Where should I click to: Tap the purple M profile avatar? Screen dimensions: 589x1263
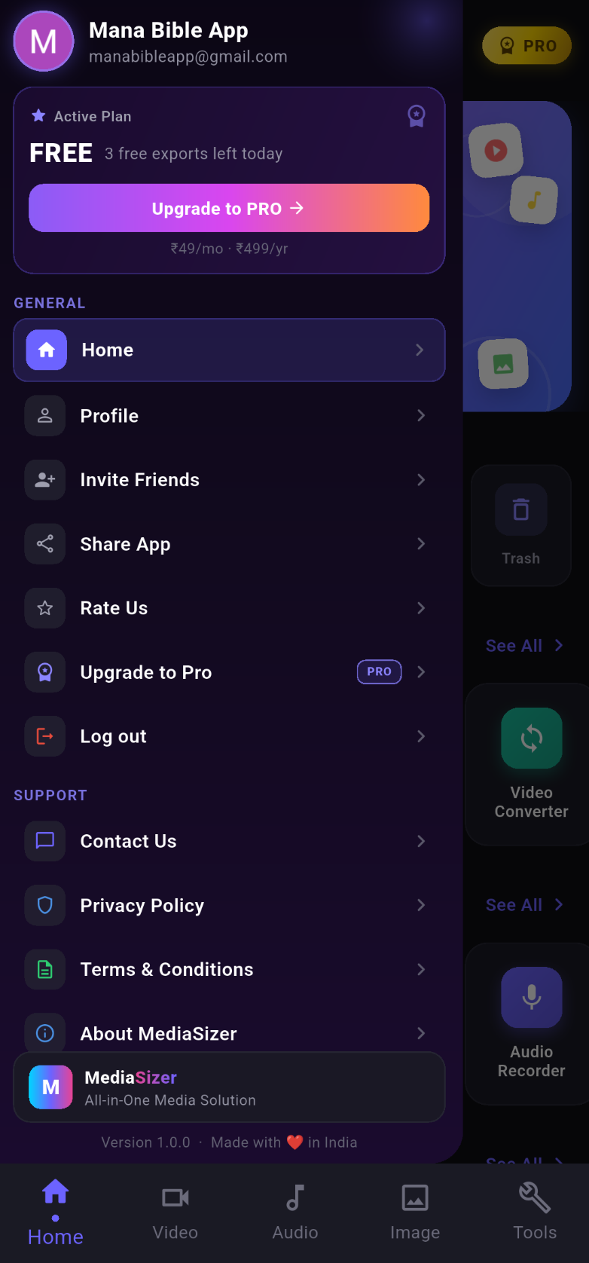pos(44,41)
